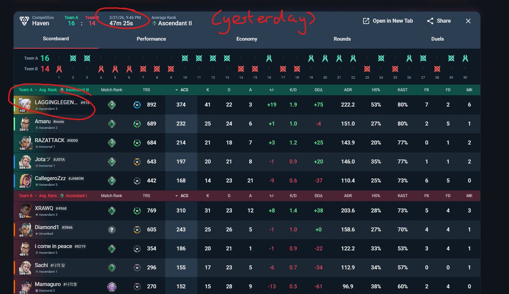Sort Team B table by ACS column
Image resolution: width=509 pixels, height=294 pixels.
click(182, 196)
